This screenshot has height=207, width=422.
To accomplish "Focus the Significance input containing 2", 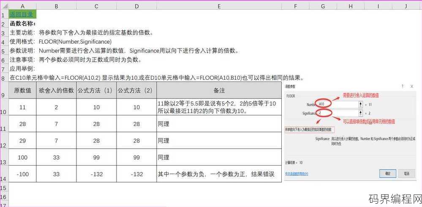I will click(338, 113).
